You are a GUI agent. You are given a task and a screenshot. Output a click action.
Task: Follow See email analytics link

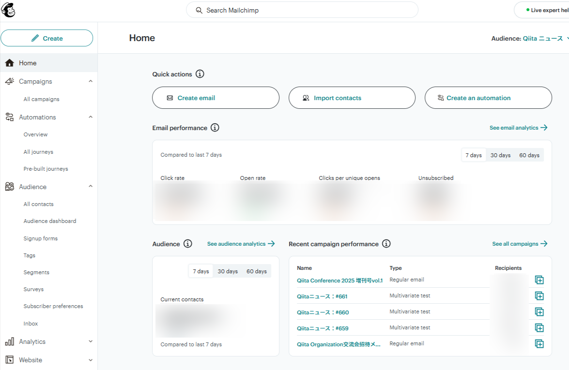(519, 128)
